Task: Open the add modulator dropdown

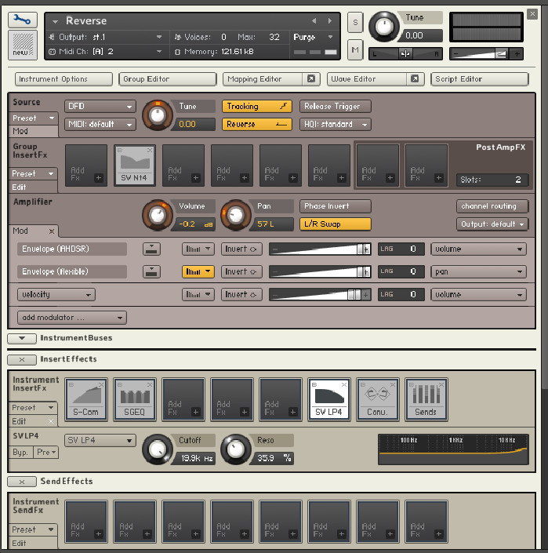Action: [72, 318]
